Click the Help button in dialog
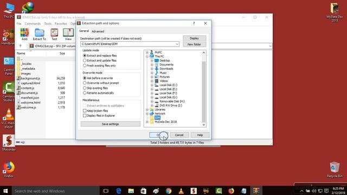This screenshot has height=195, width=347. pyautogui.click(x=200, y=135)
